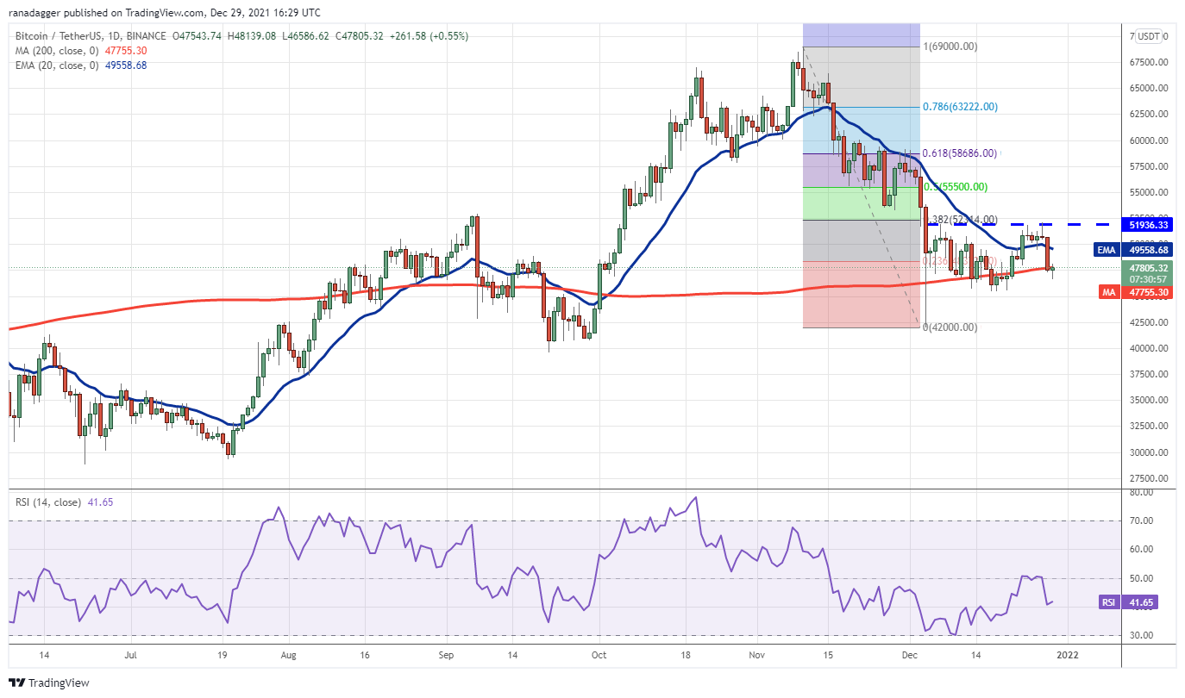Select the 1(69000.00) Fibonacci level label
The height and width of the screenshot is (698, 1185).
[x=950, y=47]
